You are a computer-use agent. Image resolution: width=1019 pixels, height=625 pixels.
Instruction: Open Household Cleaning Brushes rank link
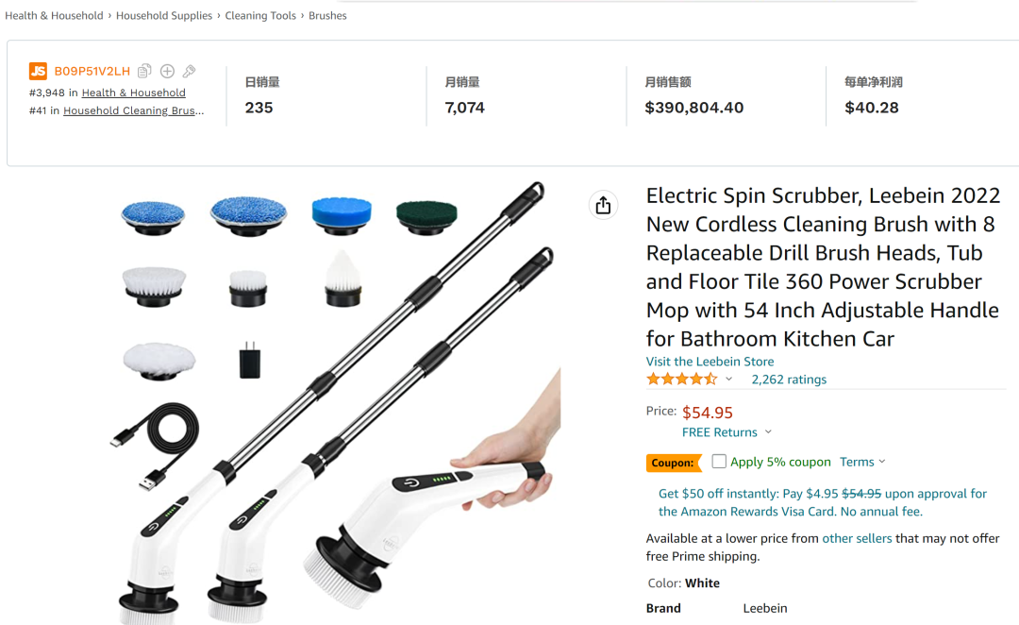click(132, 110)
